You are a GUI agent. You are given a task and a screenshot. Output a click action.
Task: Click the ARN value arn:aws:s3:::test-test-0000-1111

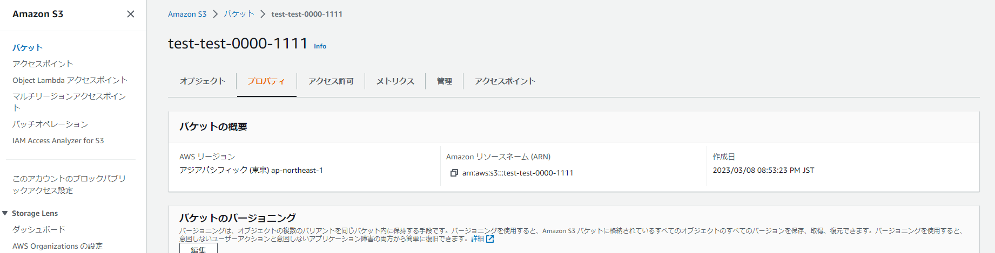[517, 173]
